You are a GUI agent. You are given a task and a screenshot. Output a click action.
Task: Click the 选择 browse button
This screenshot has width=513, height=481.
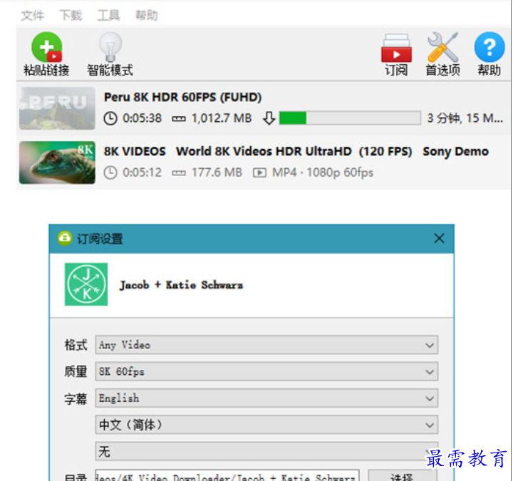[403, 476]
